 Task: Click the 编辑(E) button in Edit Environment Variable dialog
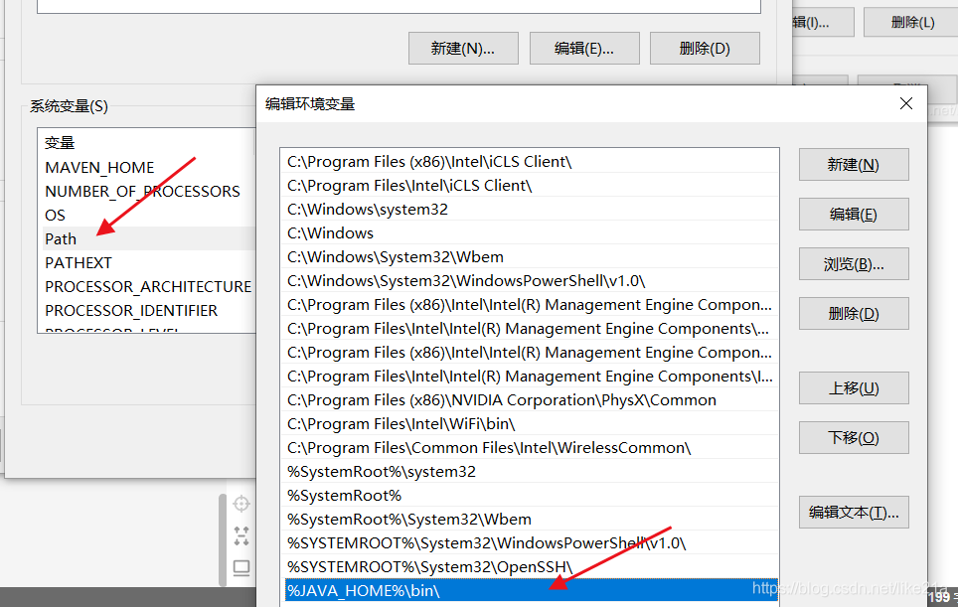tap(854, 215)
